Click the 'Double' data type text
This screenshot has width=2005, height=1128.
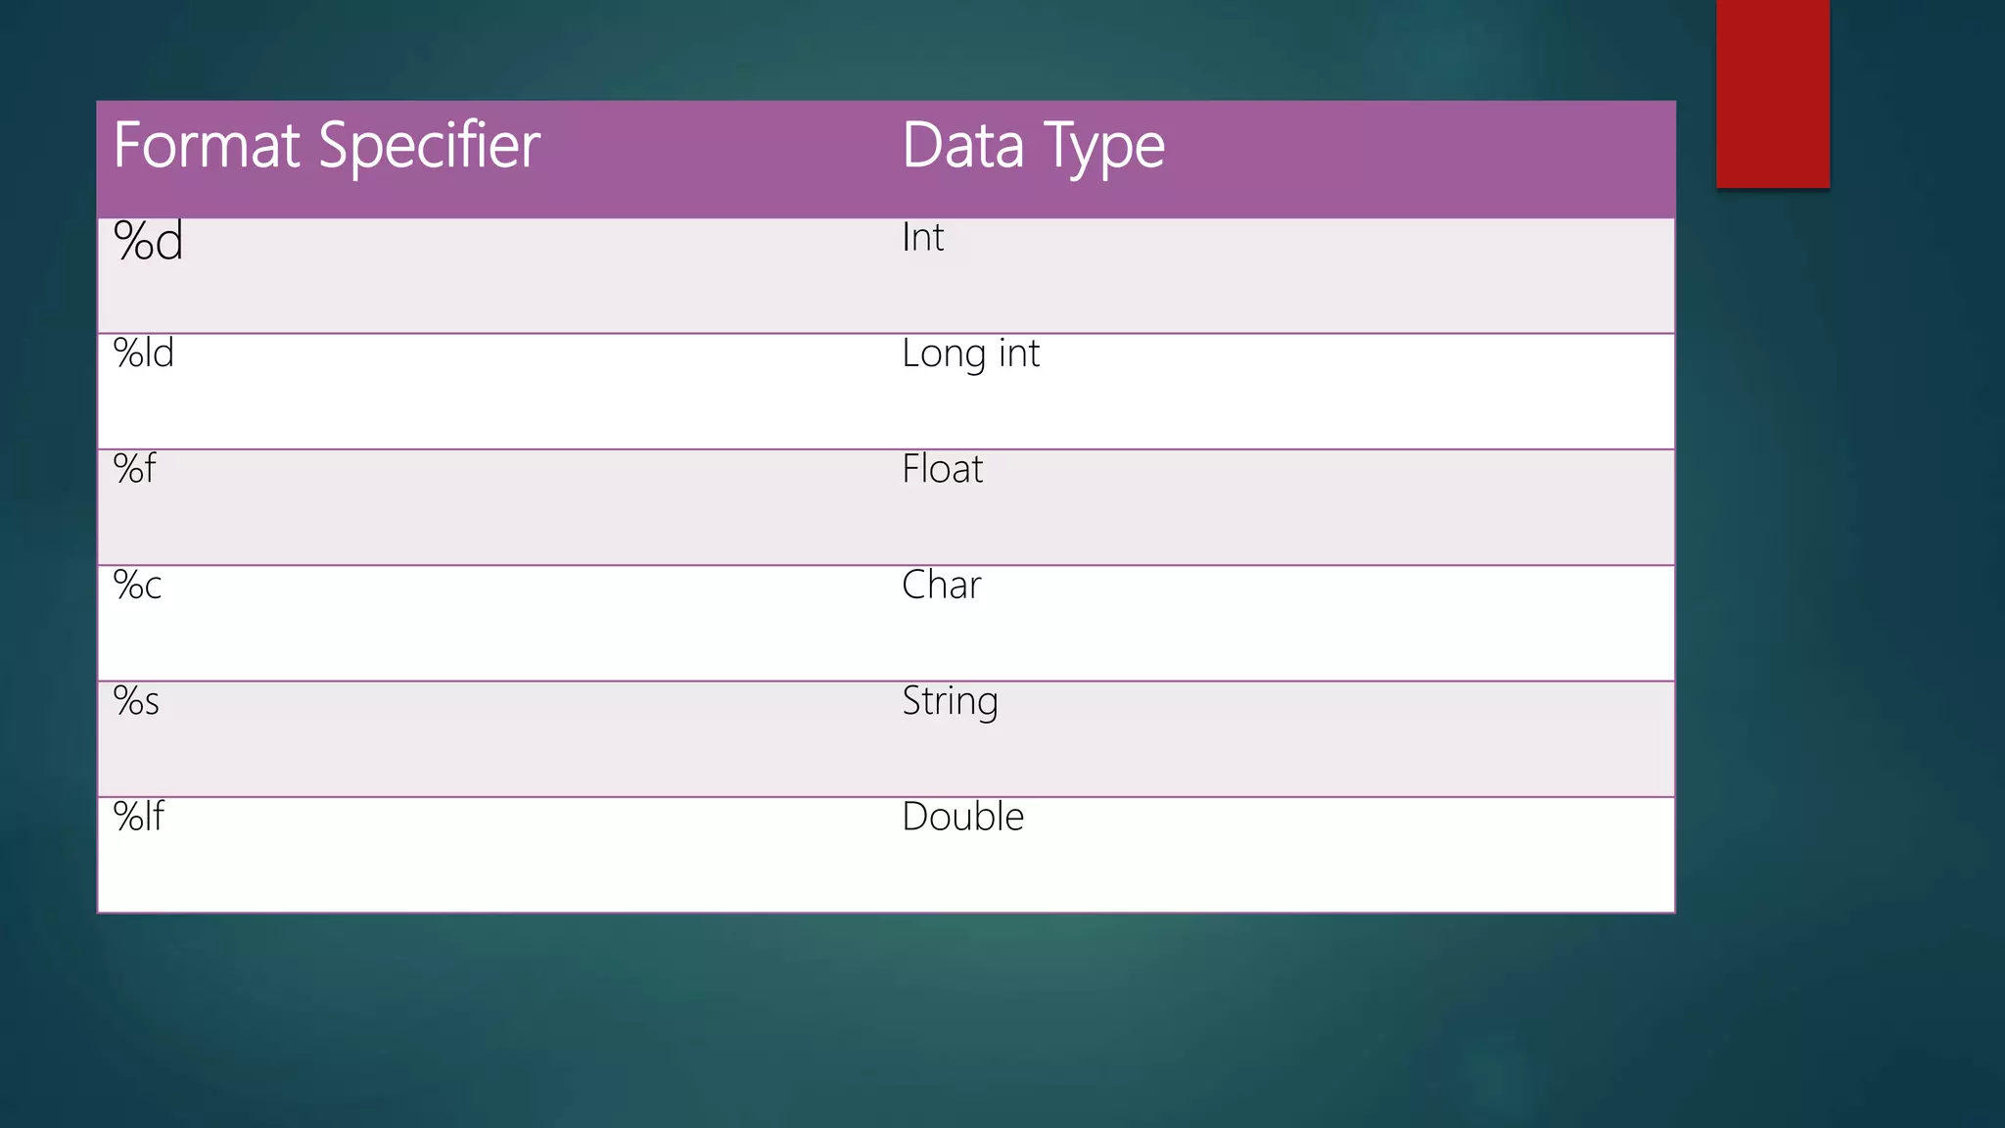(x=962, y=817)
